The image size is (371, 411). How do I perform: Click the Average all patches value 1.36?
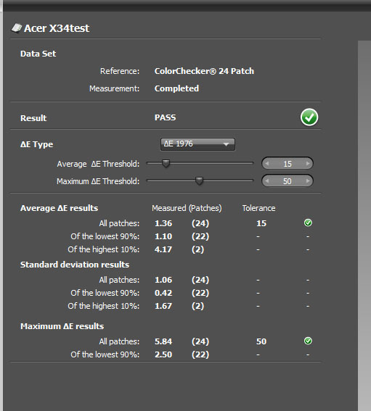(163, 223)
